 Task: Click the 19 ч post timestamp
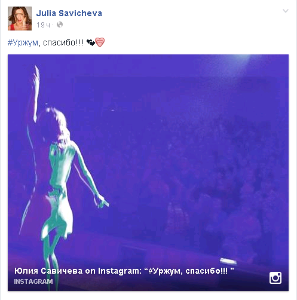click(x=43, y=25)
